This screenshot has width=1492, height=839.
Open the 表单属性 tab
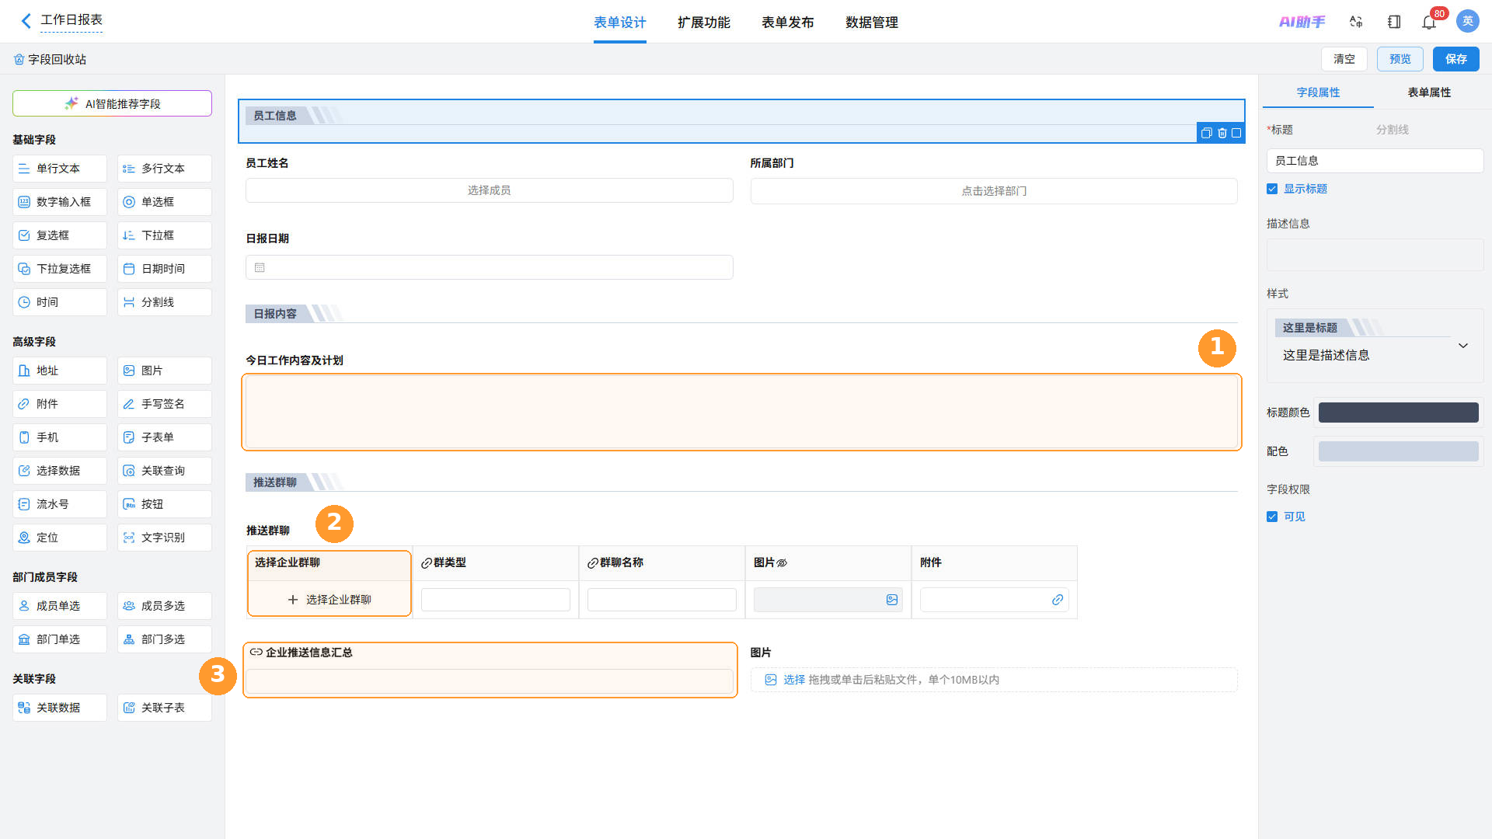(x=1429, y=92)
